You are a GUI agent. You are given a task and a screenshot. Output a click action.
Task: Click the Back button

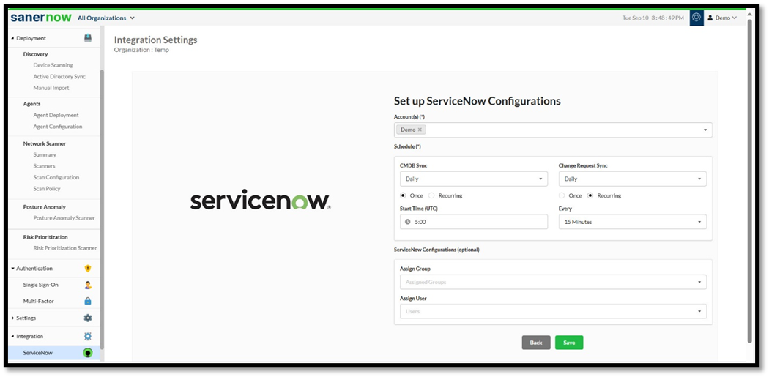(536, 343)
